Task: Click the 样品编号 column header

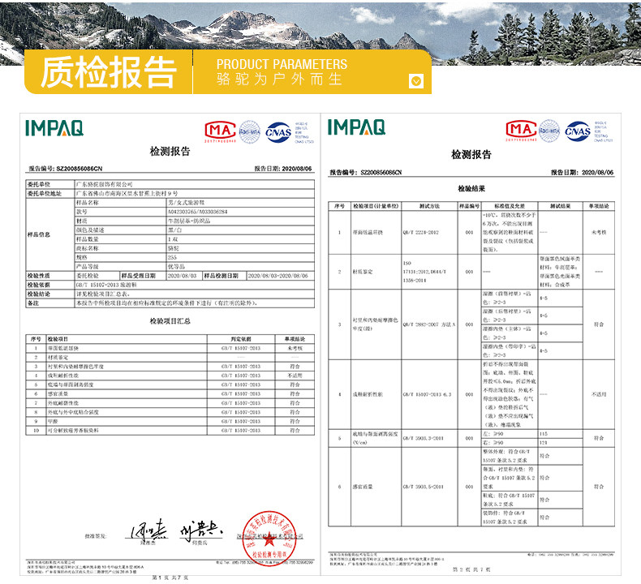Action: click(x=469, y=206)
